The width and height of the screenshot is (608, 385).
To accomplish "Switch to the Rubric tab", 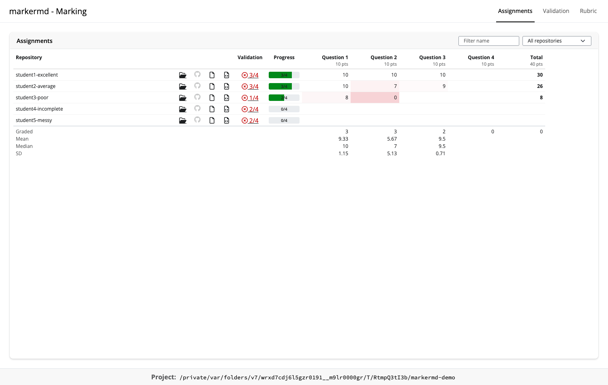I will point(588,11).
